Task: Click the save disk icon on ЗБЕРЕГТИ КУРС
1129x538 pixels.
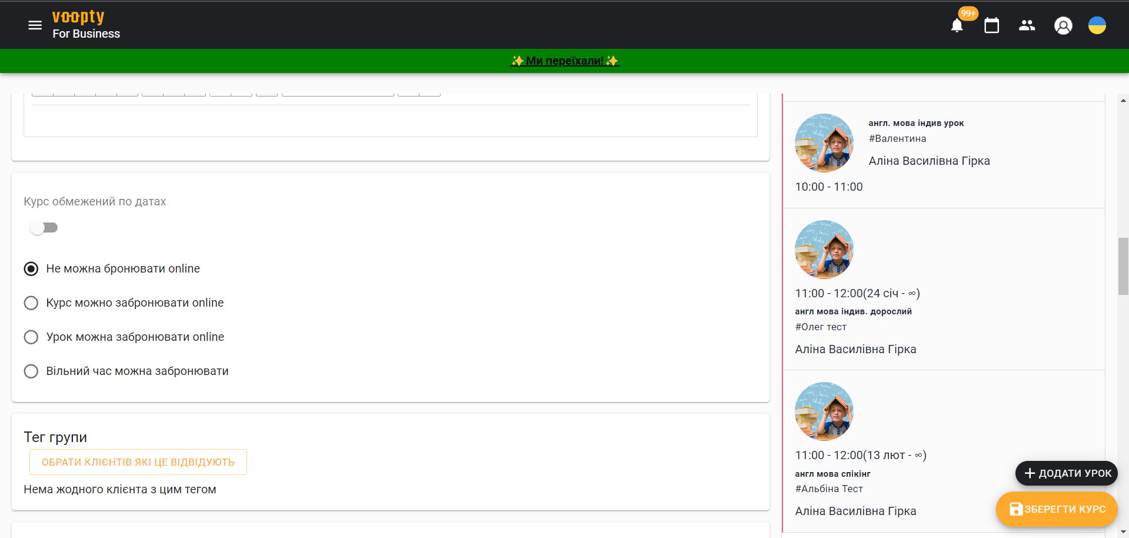Action: click(1015, 510)
